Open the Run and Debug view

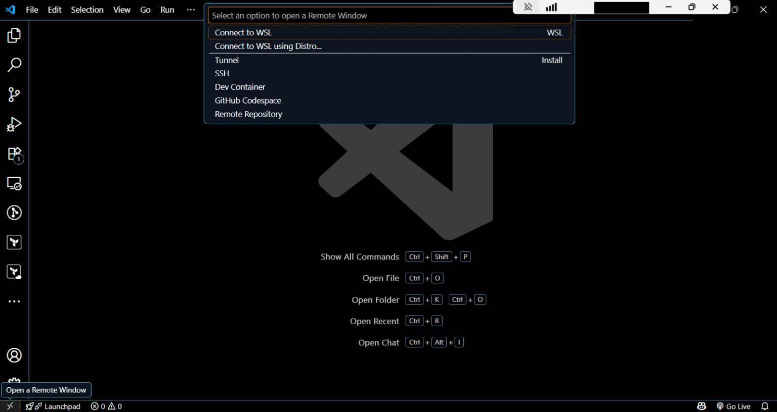click(14, 124)
